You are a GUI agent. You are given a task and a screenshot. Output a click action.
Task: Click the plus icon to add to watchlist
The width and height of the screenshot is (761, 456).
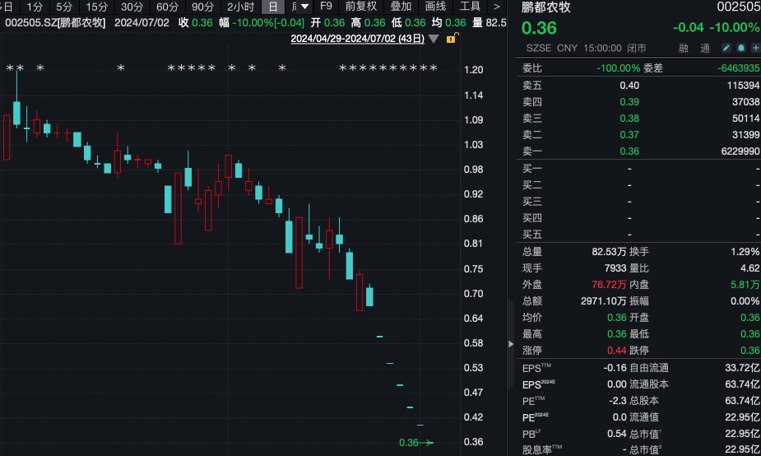tap(754, 49)
